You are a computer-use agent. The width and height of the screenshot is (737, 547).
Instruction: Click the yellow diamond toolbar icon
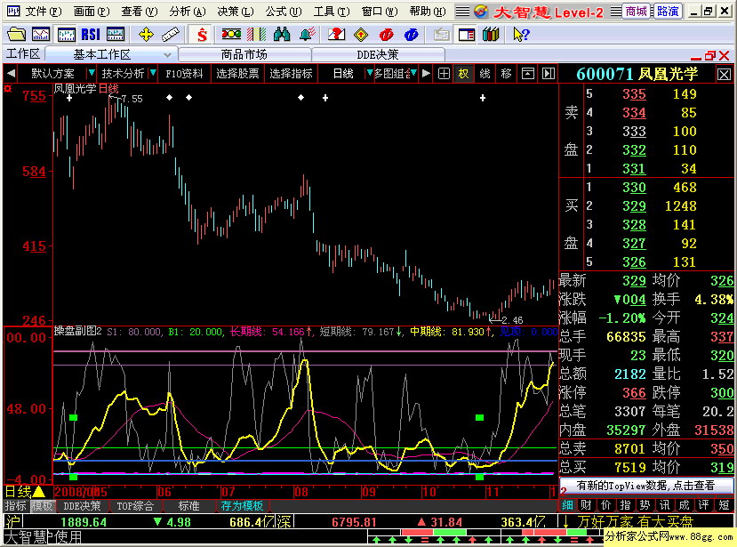pos(361,35)
